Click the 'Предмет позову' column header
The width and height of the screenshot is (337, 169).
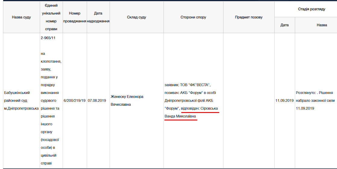[x=248, y=17]
